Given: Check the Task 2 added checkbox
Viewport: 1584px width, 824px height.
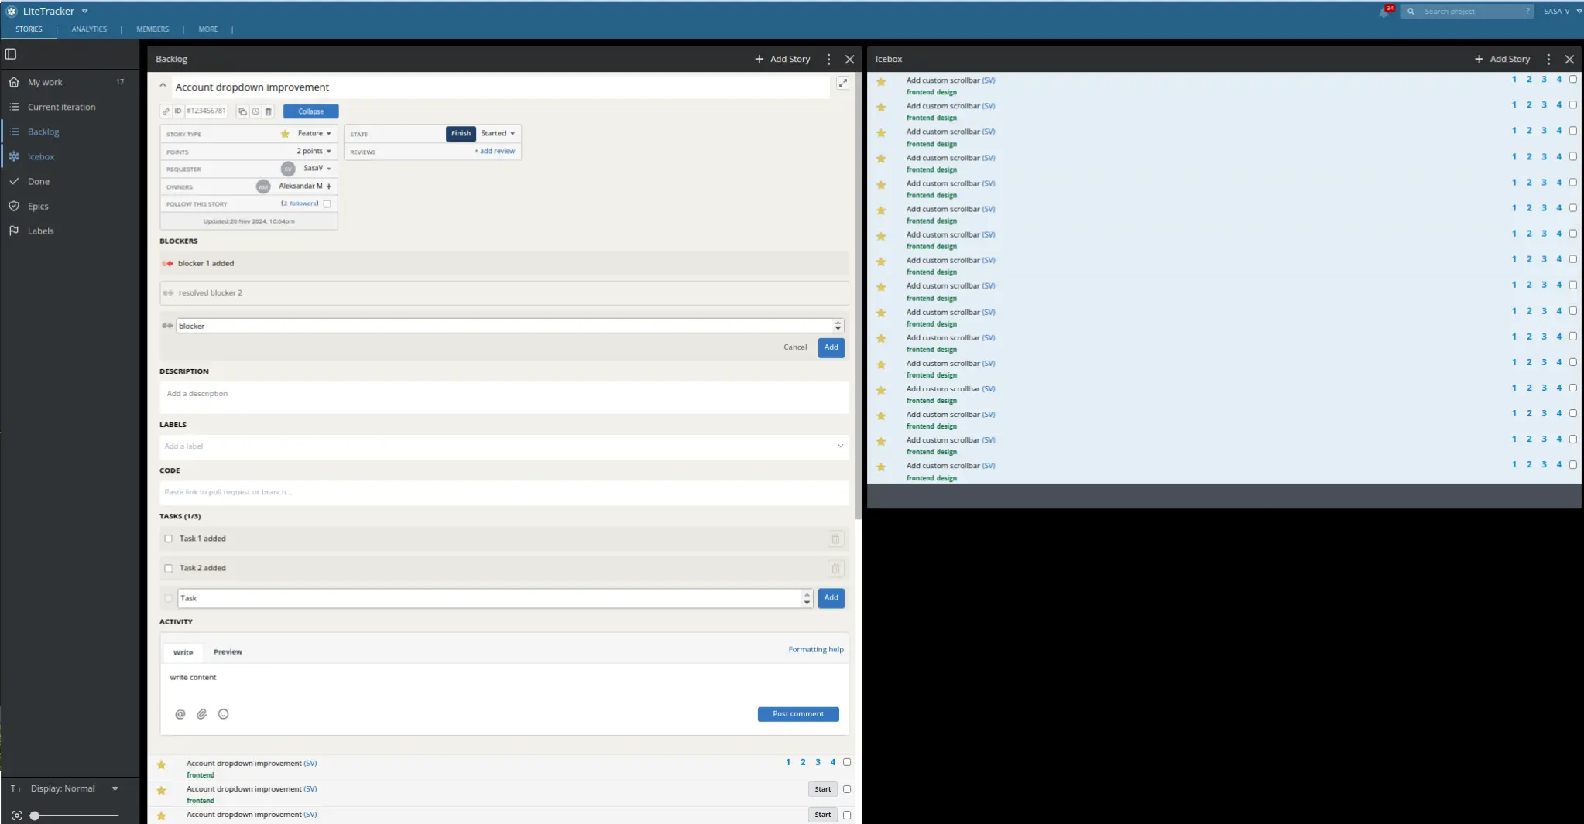Looking at the screenshot, I should coord(169,568).
